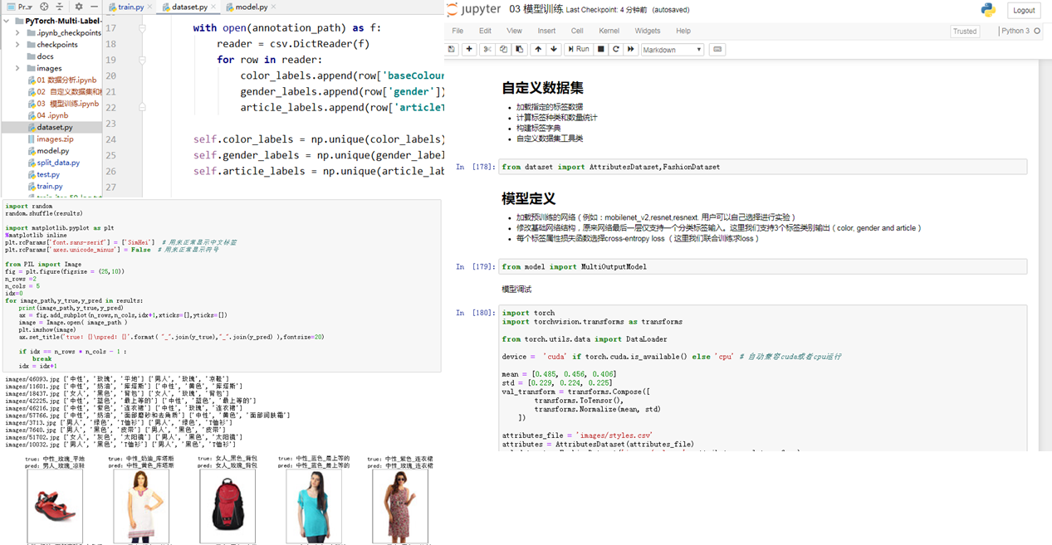Hide the project panel with the minus icon

94,7
